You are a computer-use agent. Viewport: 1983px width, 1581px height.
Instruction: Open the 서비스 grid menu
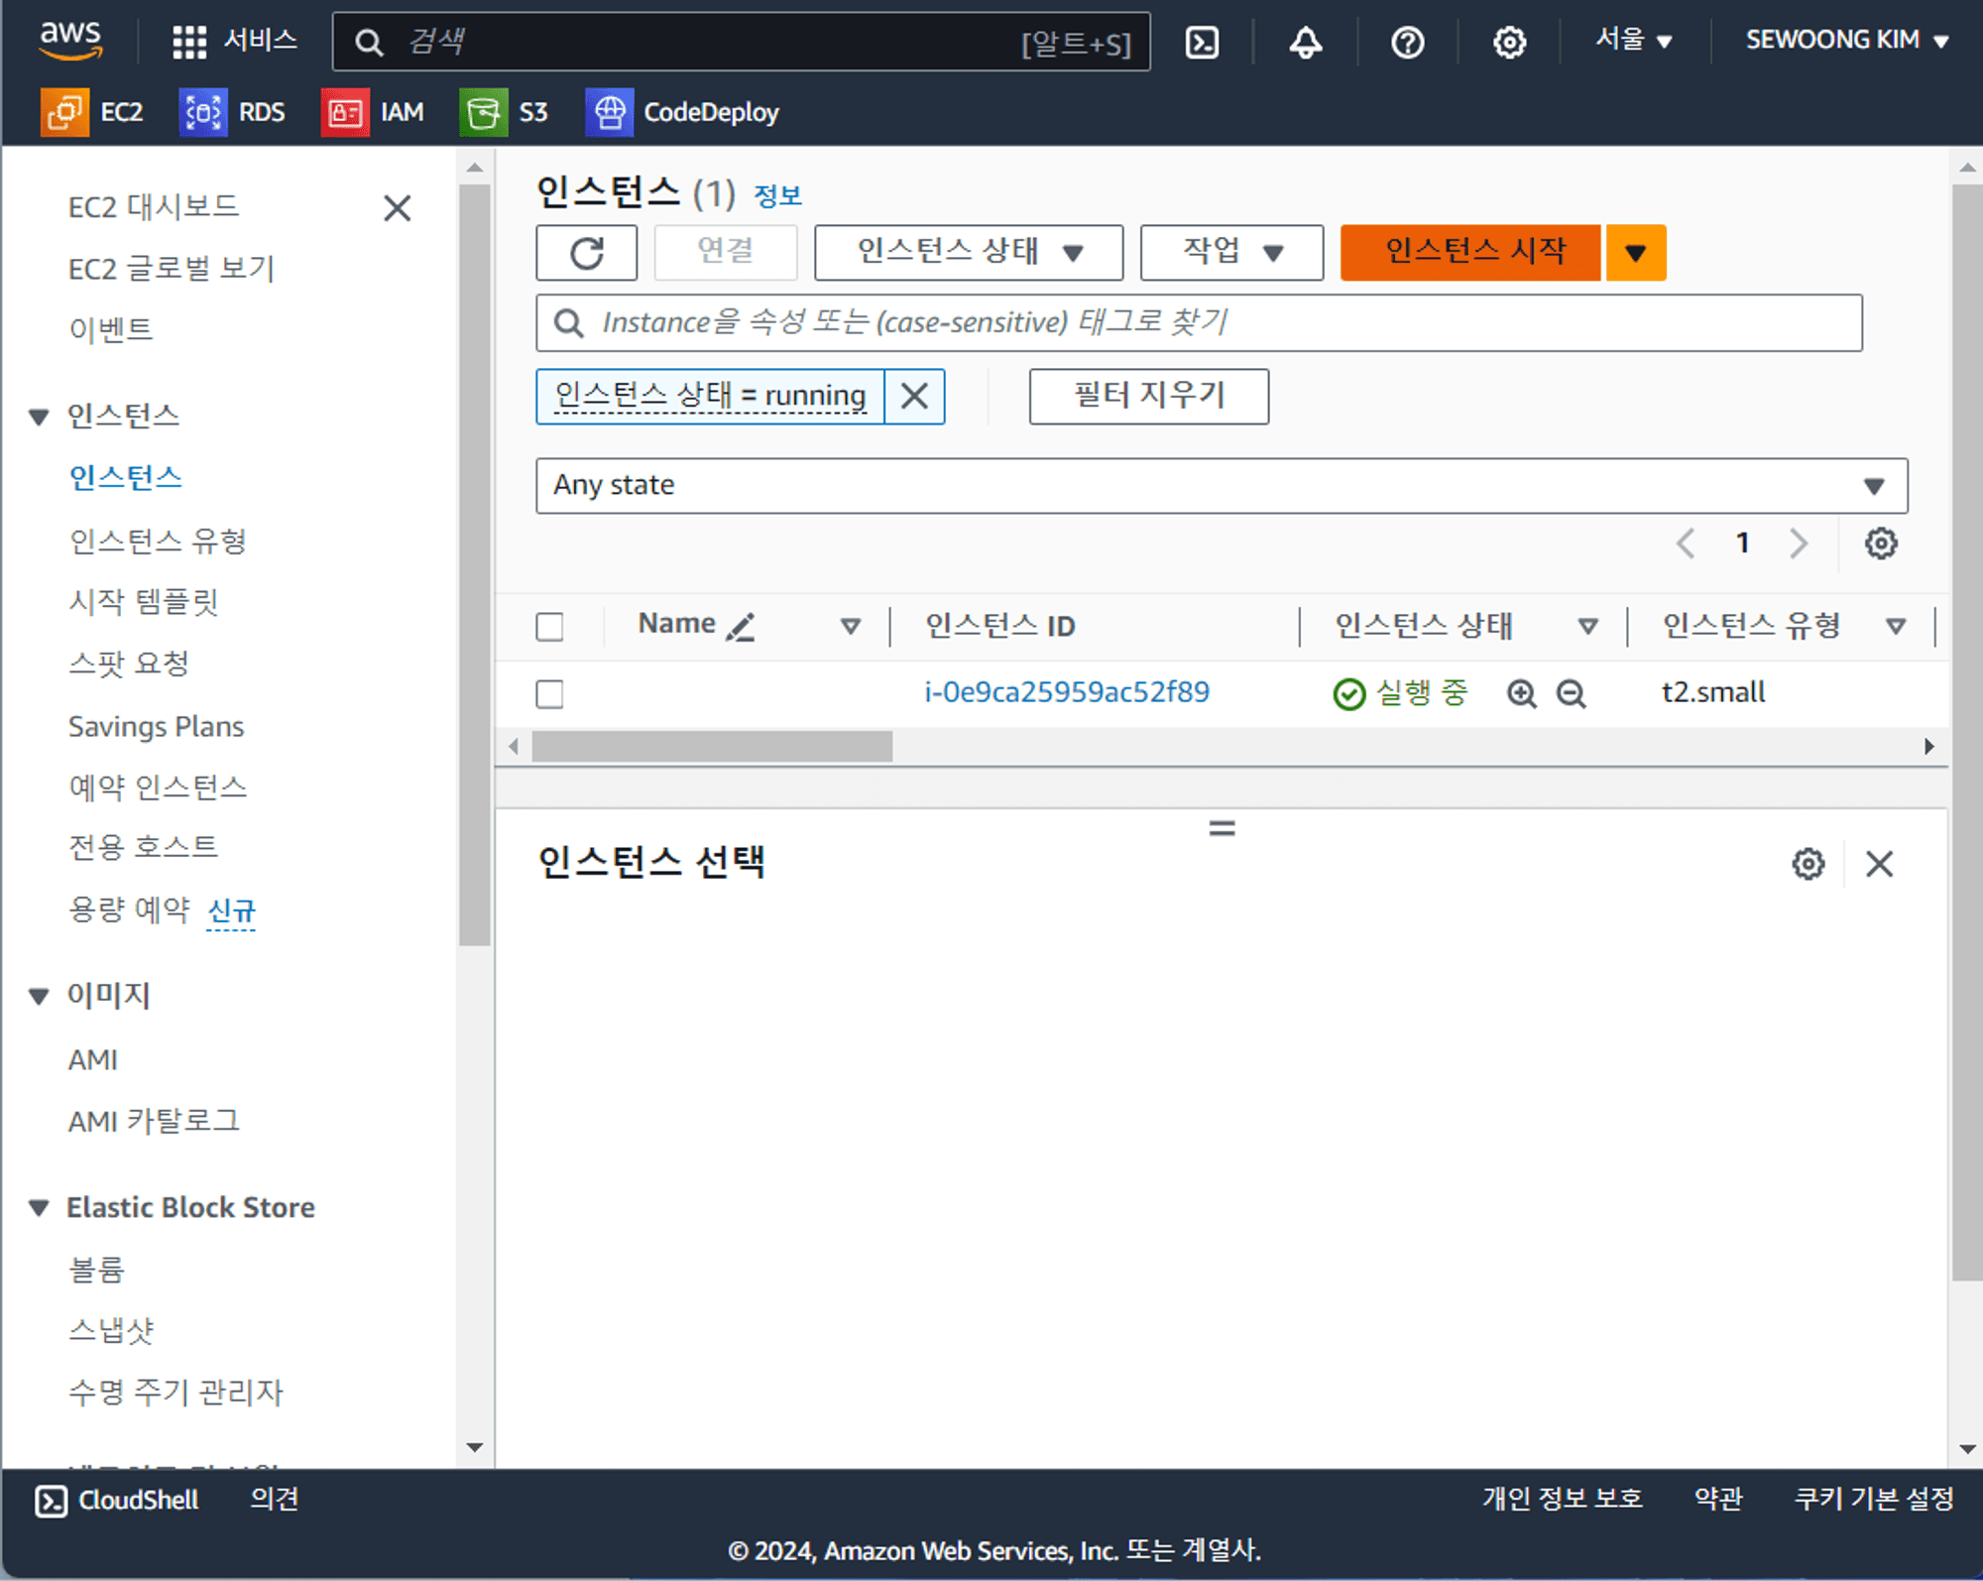(234, 41)
